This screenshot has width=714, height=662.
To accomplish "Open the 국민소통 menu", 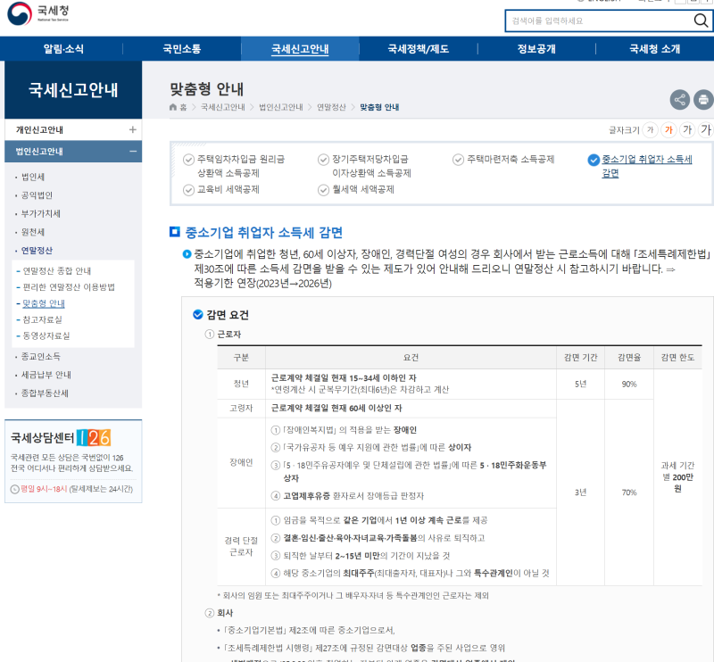I will 182,49.
